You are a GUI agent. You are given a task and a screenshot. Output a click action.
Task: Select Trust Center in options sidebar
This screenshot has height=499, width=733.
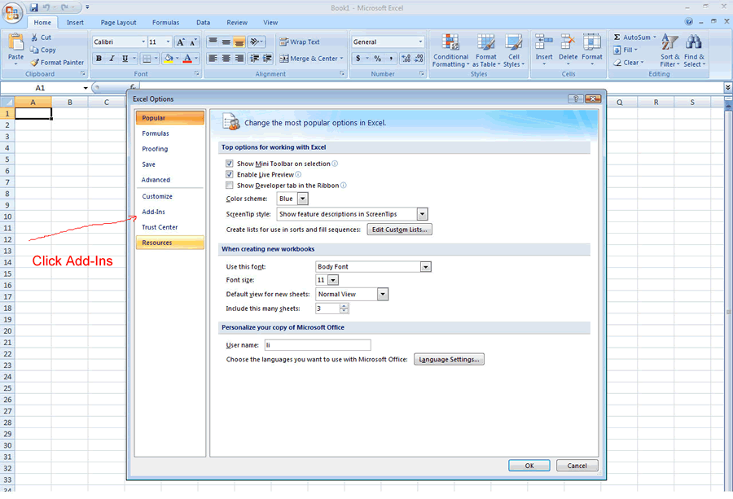pyautogui.click(x=169, y=227)
